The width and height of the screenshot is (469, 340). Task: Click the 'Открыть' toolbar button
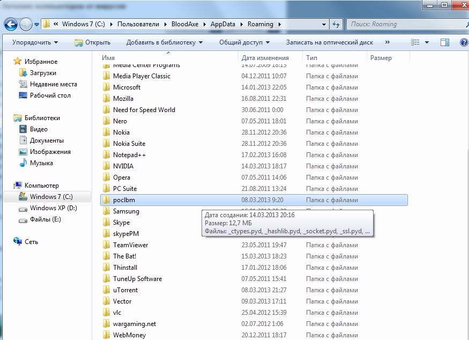92,42
